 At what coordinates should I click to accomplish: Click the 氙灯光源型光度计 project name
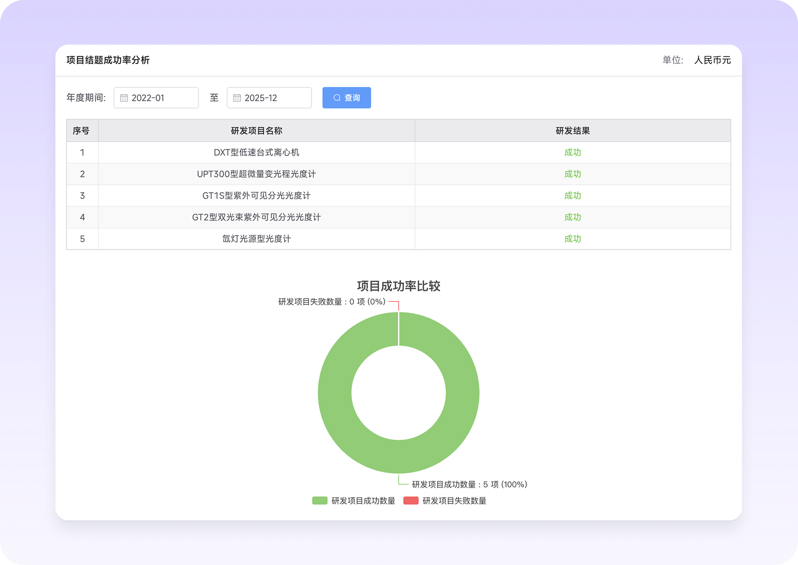[x=256, y=239]
